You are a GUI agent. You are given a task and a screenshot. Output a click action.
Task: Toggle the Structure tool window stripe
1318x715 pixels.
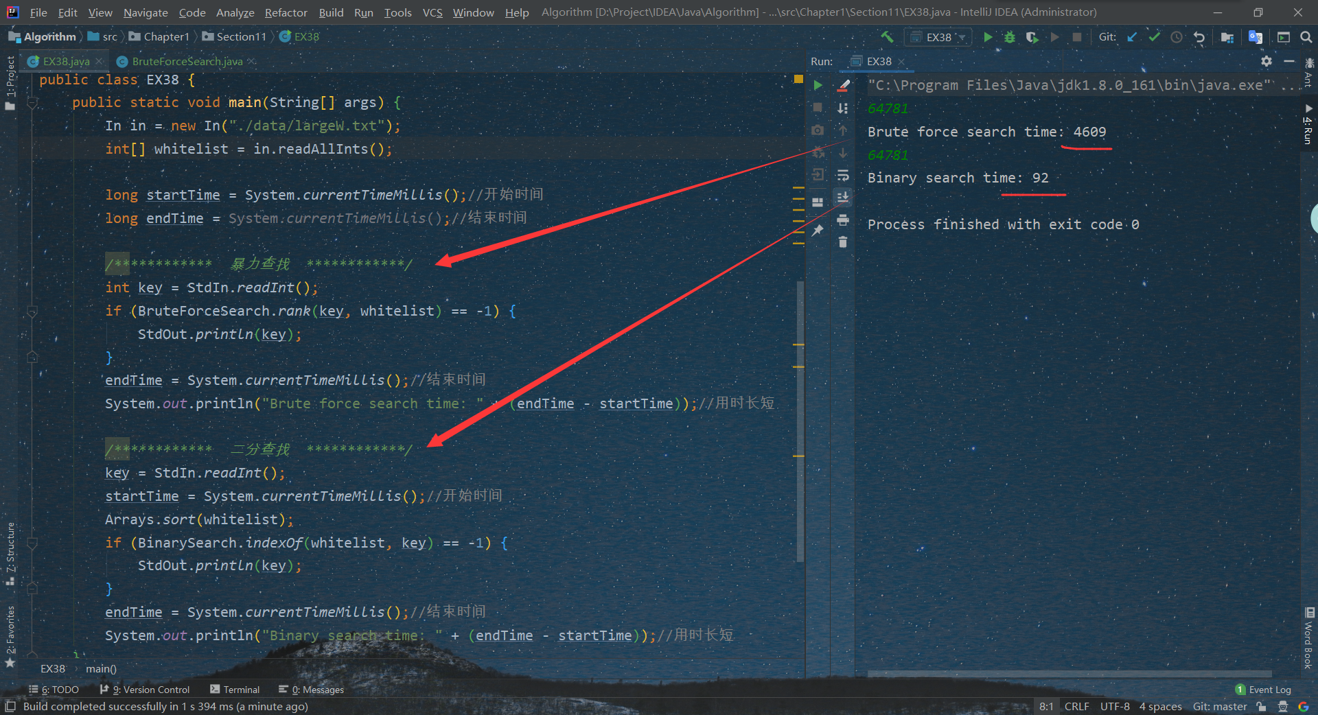(10, 553)
